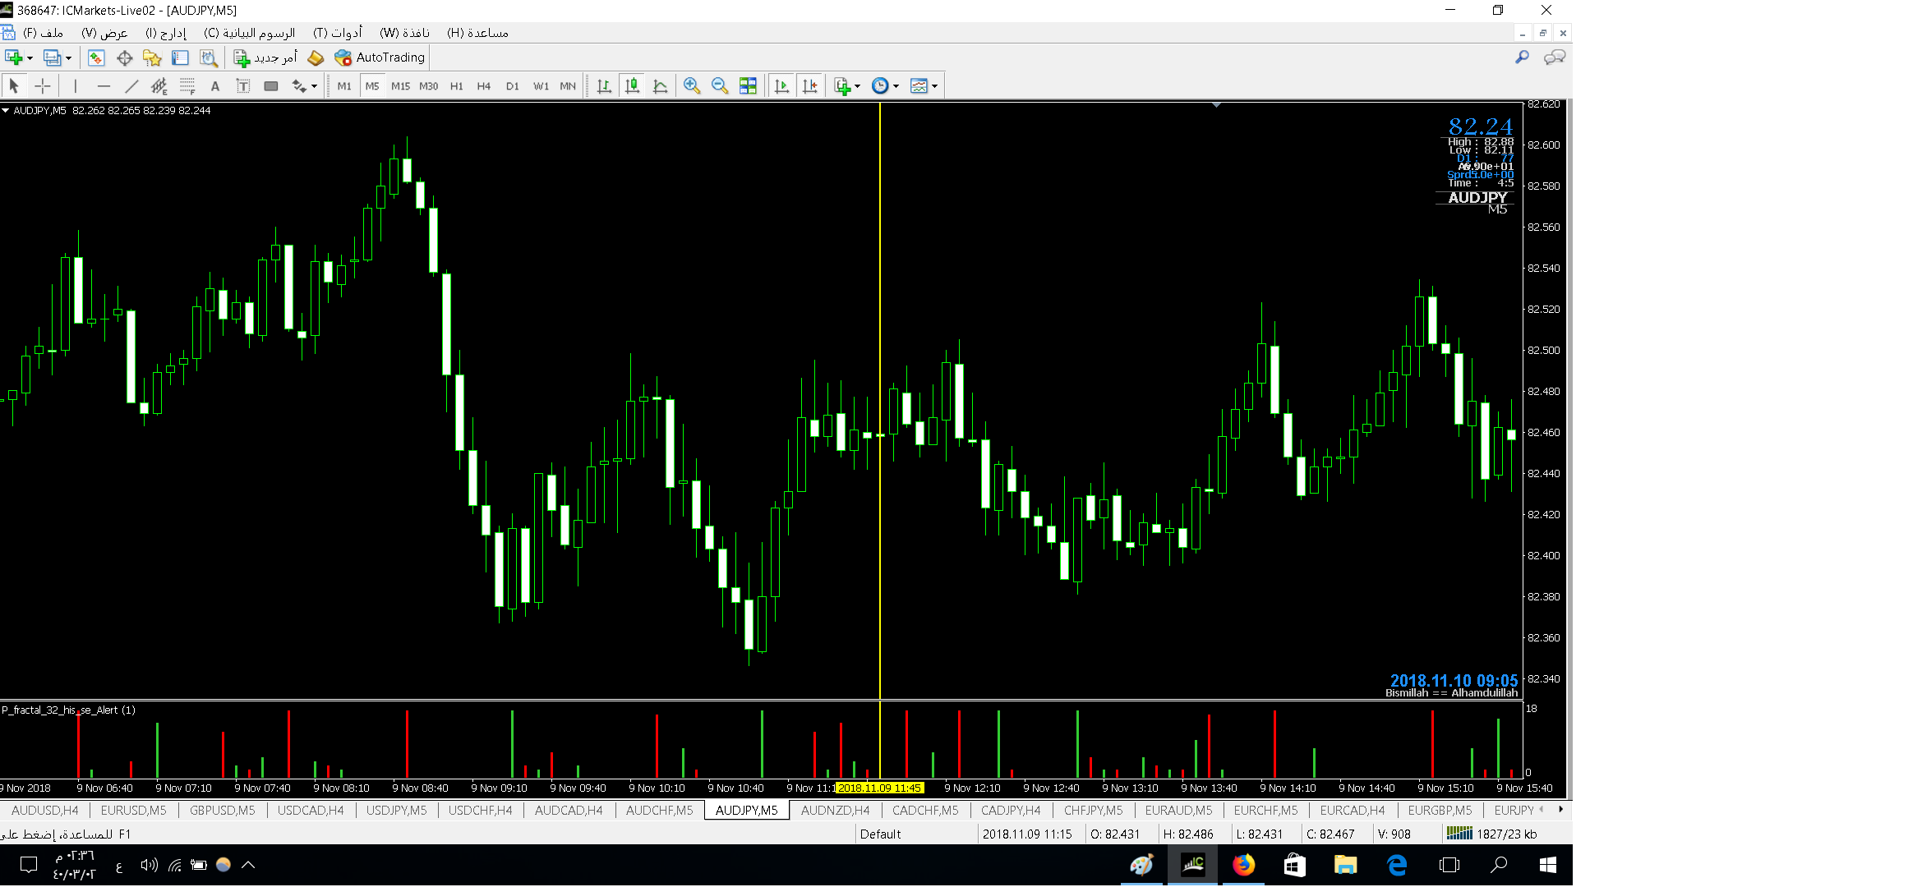This screenshot has height=887, width=1931.
Task: Open the arrows objects dropdown
Action: pos(315,86)
